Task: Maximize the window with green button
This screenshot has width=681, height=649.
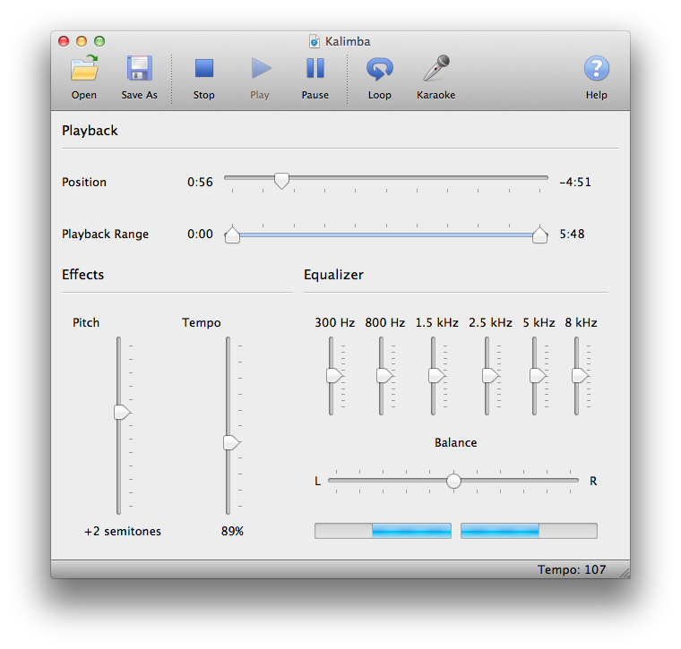Action: (99, 41)
